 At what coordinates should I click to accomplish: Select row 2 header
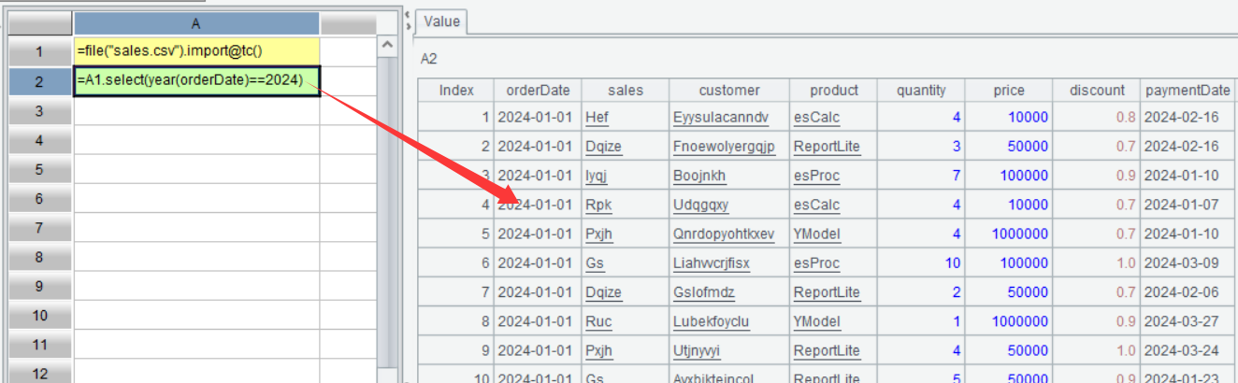[x=38, y=81]
